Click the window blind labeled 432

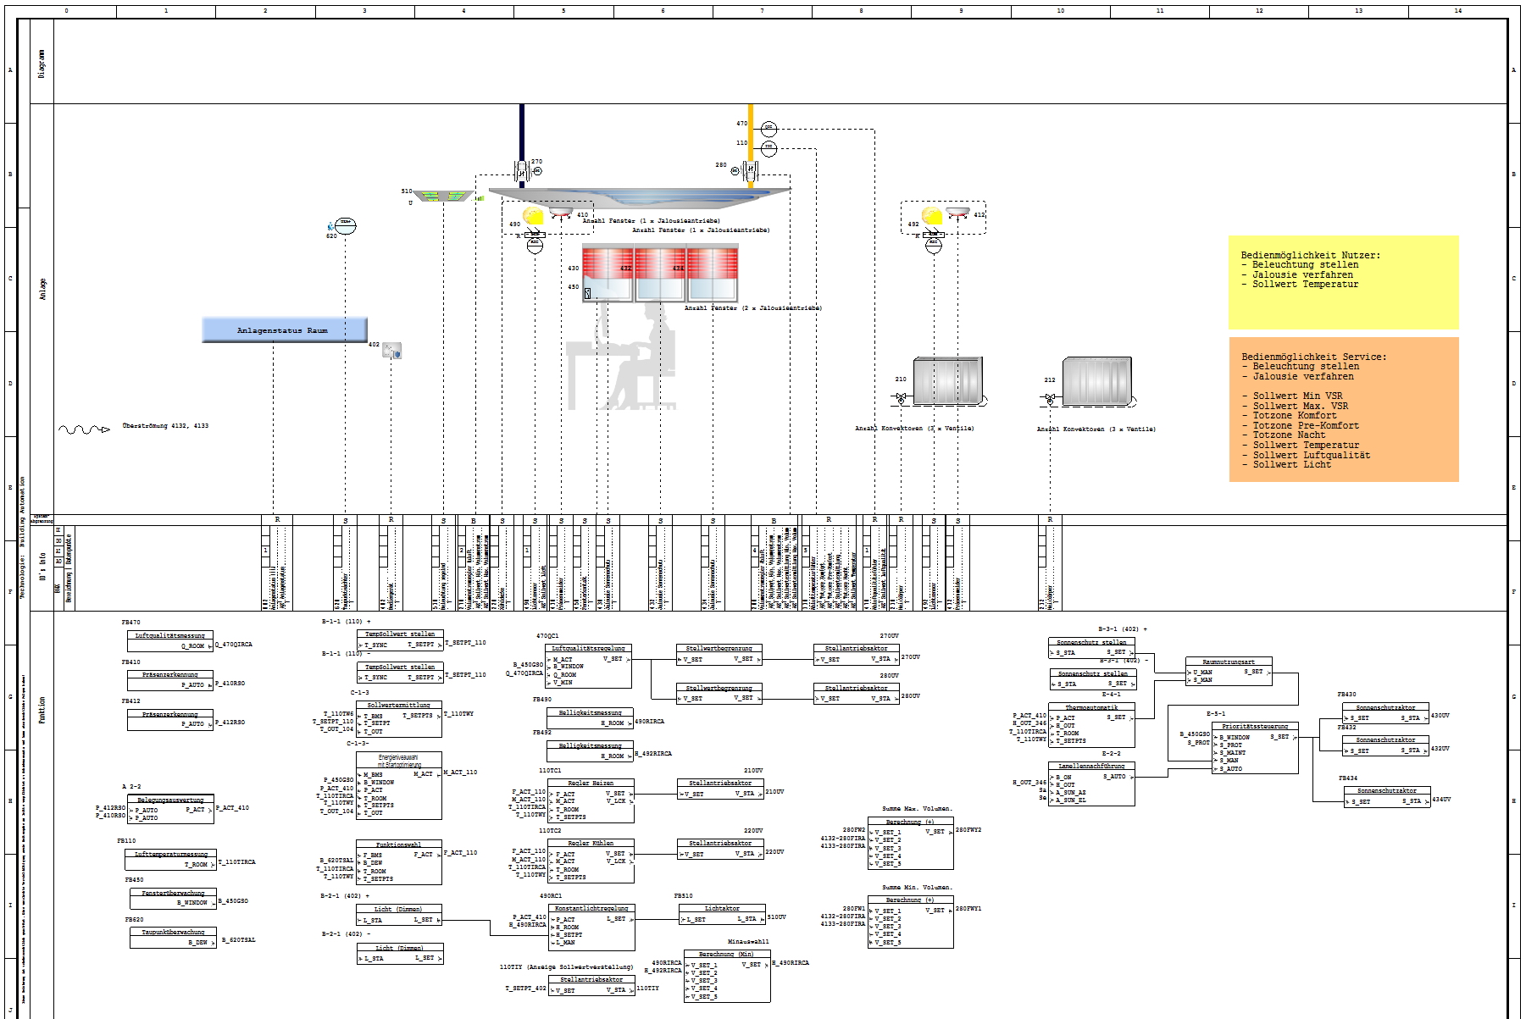(x=660, y=274)
